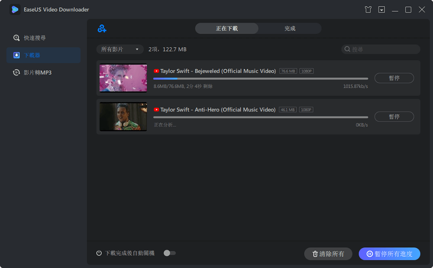
Task: Click the 1080P badge on Anti-Hero row
Action: coord(306,110)
